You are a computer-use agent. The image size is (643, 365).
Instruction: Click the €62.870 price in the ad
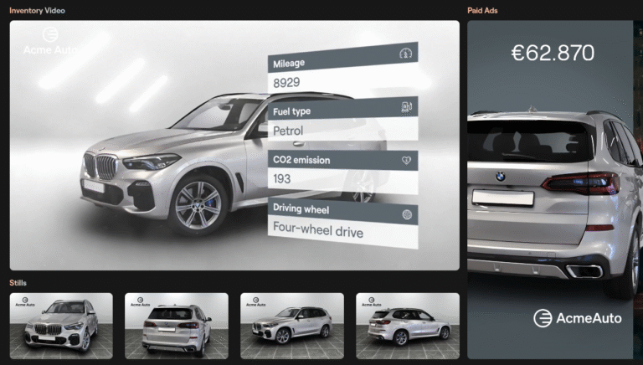[x=553, y=53]
